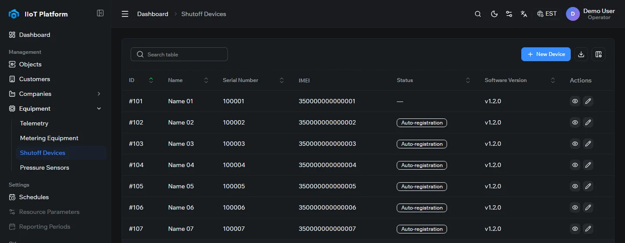Open Resource Parameters in sidebar

click(x=56, y=212)
